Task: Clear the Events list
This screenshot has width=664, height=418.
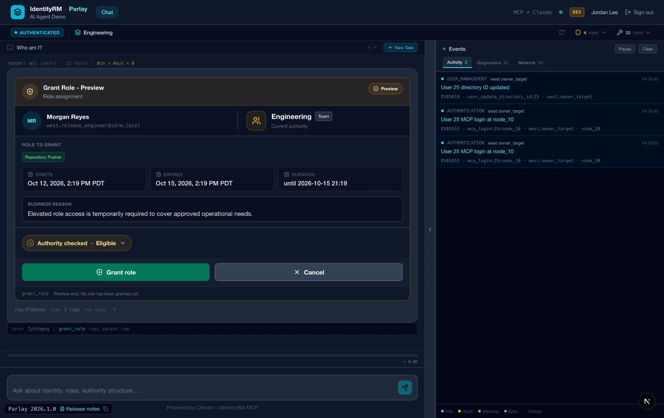Action: point(647,49)
